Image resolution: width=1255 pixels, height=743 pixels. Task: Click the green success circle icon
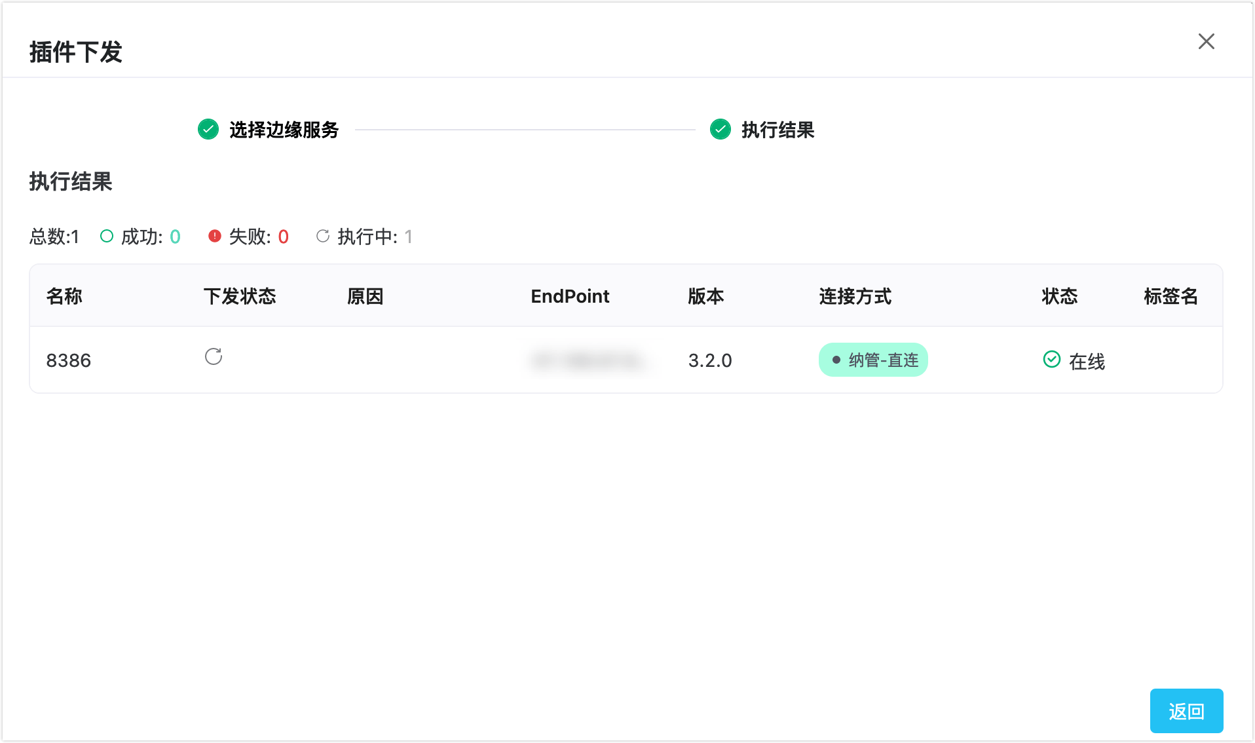105,236
